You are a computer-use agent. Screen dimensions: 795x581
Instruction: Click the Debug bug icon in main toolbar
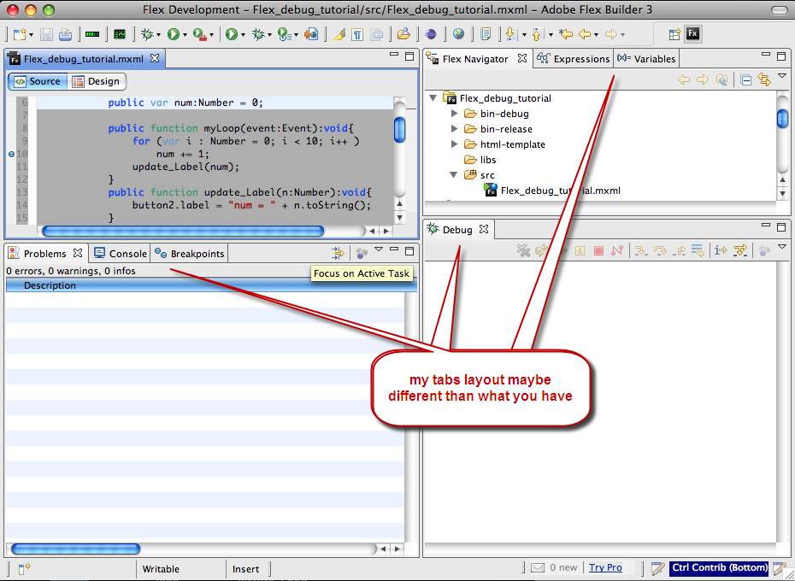point(146,34)
